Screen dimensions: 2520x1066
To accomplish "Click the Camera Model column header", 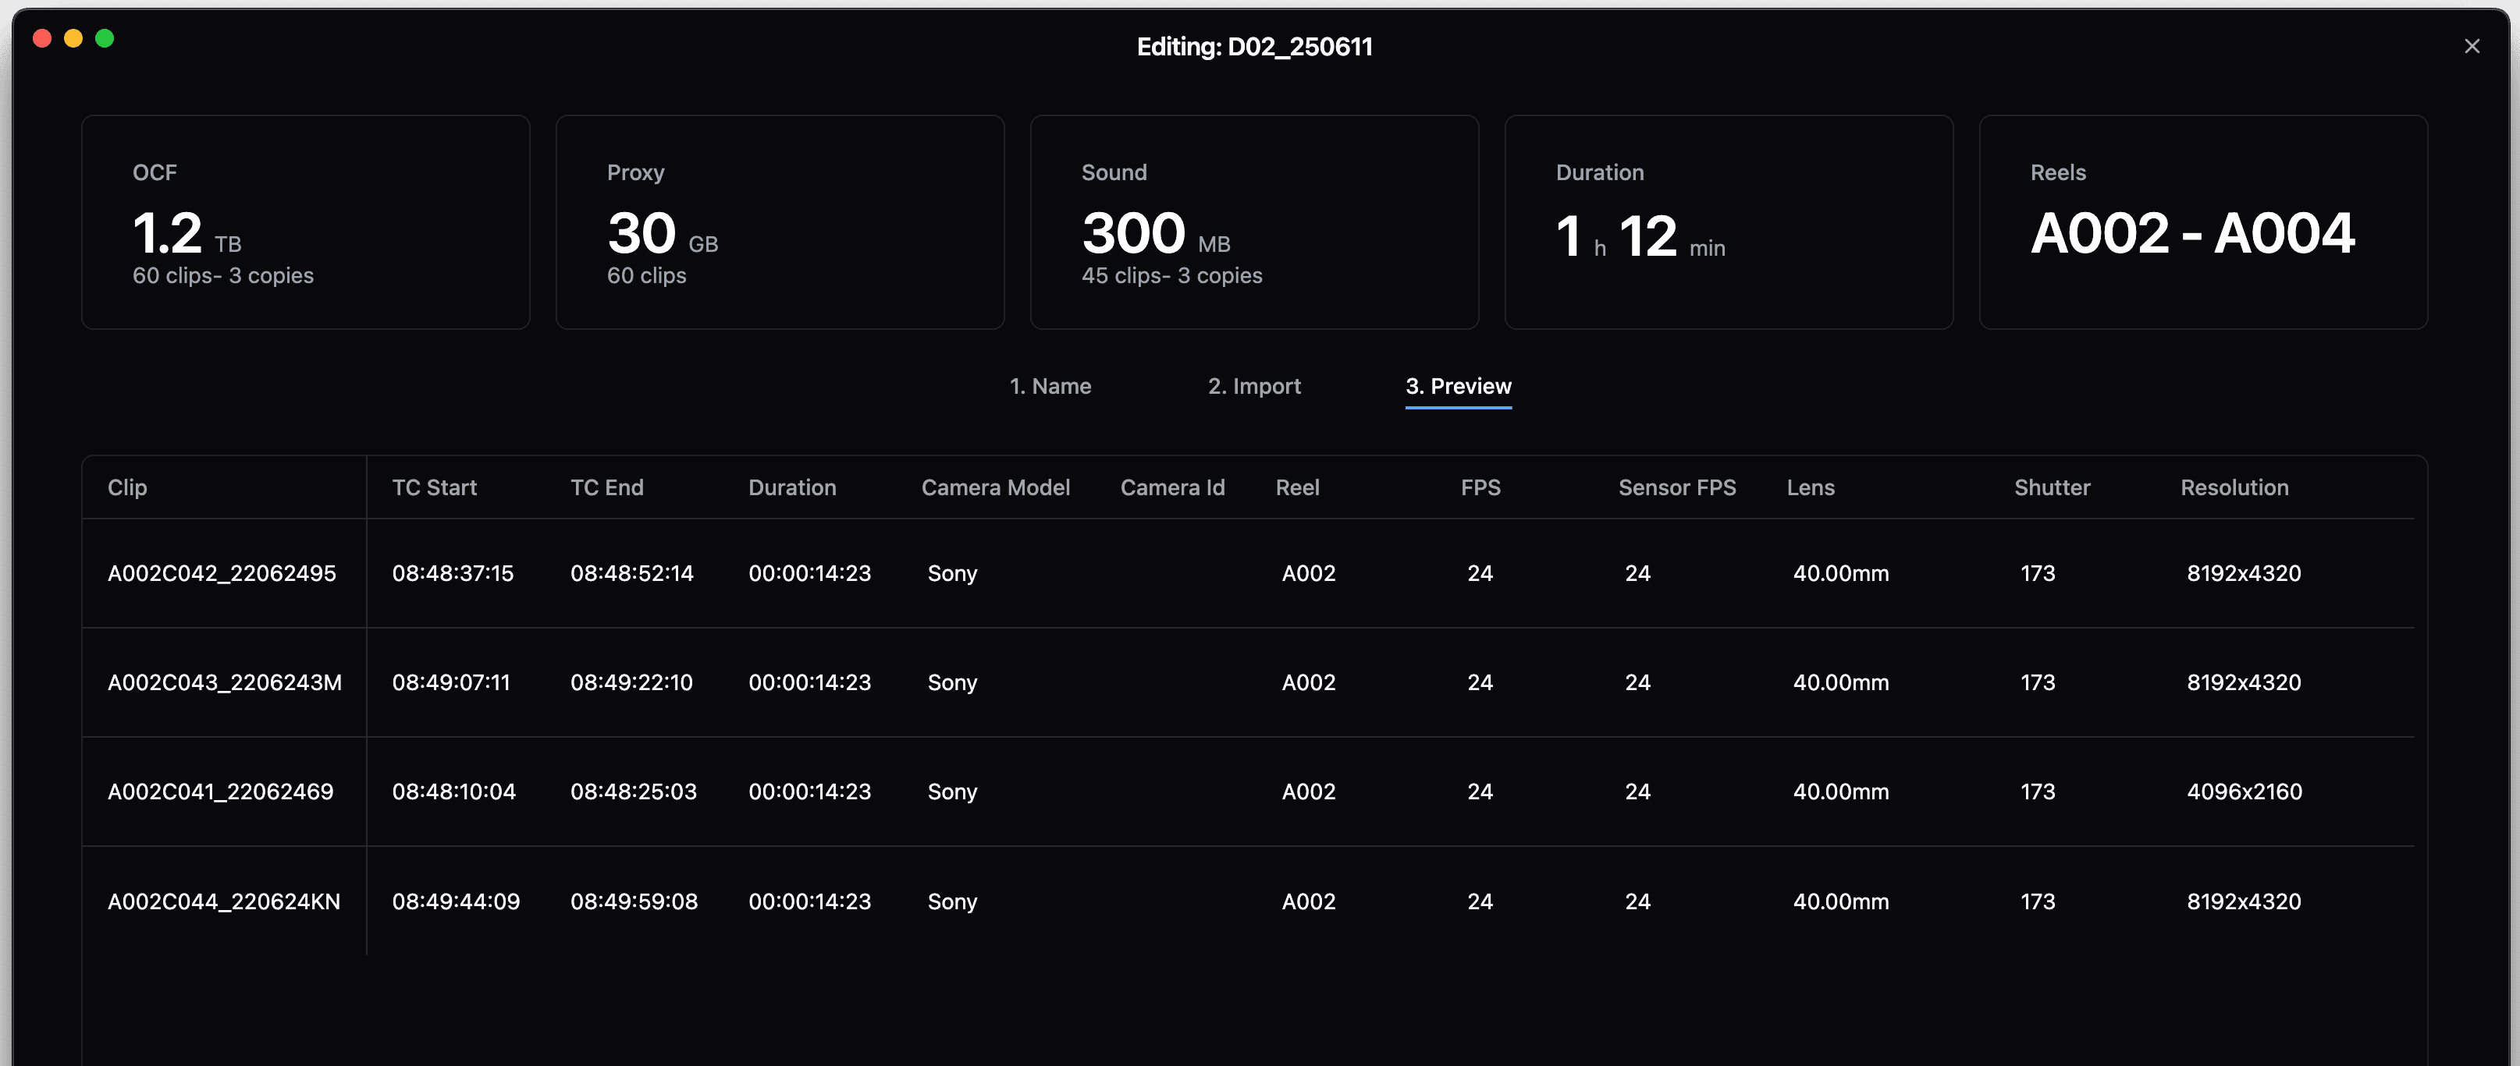I will pos(995,487).
